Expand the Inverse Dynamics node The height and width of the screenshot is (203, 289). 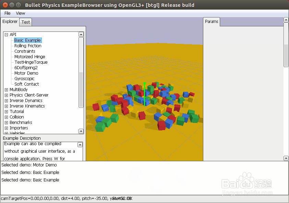tap(6, 101)
